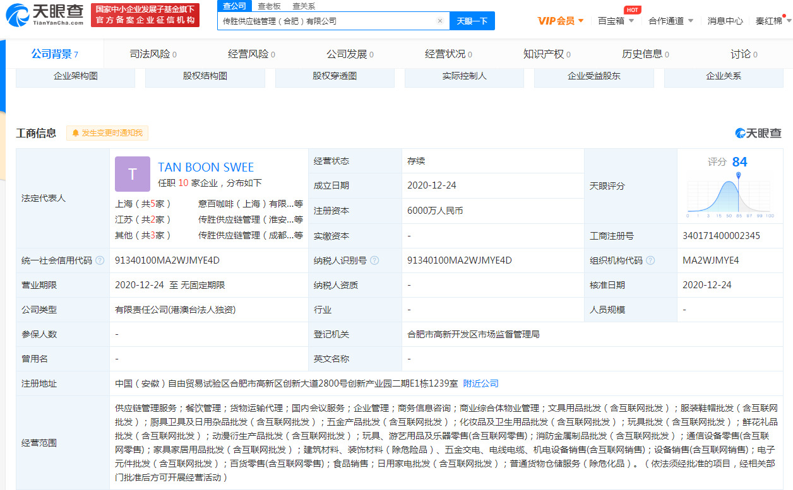Image resolution: width=793 pixels, height=490 pixels.
Task: Open the 企业关系 button
Action: click(x=724, y=76)
